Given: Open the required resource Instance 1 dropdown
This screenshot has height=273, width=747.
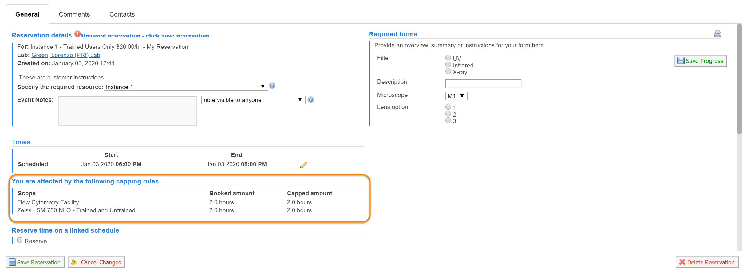Looking at the screenshot, I should coord(185,87).
